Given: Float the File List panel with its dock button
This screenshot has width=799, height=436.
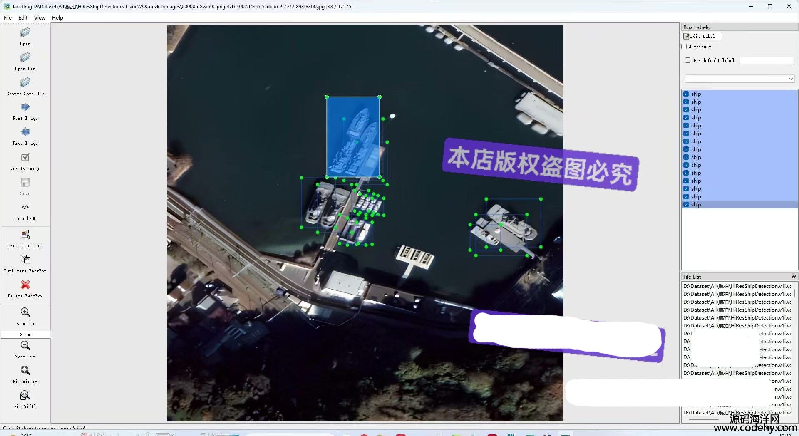Looking at the screenshot, I should (x=794, y=277).
